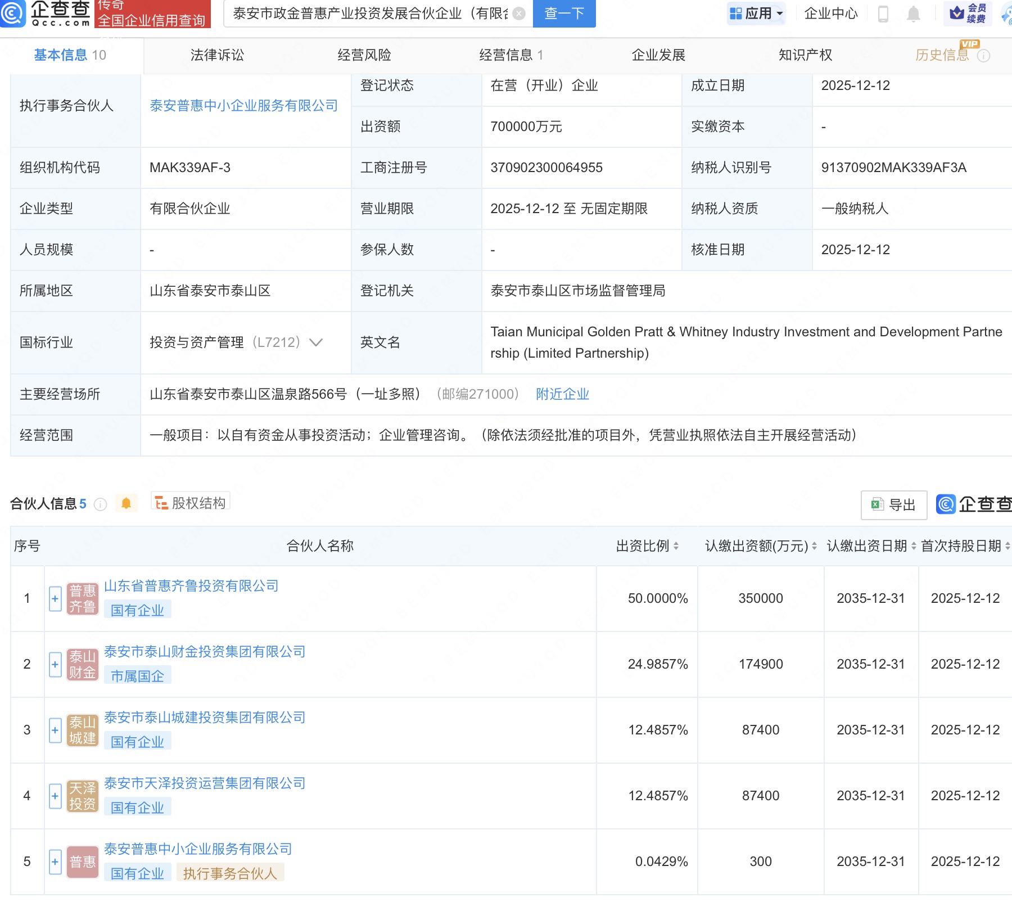Open the notifications bell in the header
Screen dimensions: 1012x911
pyautogui.click(x=914, y=14)
